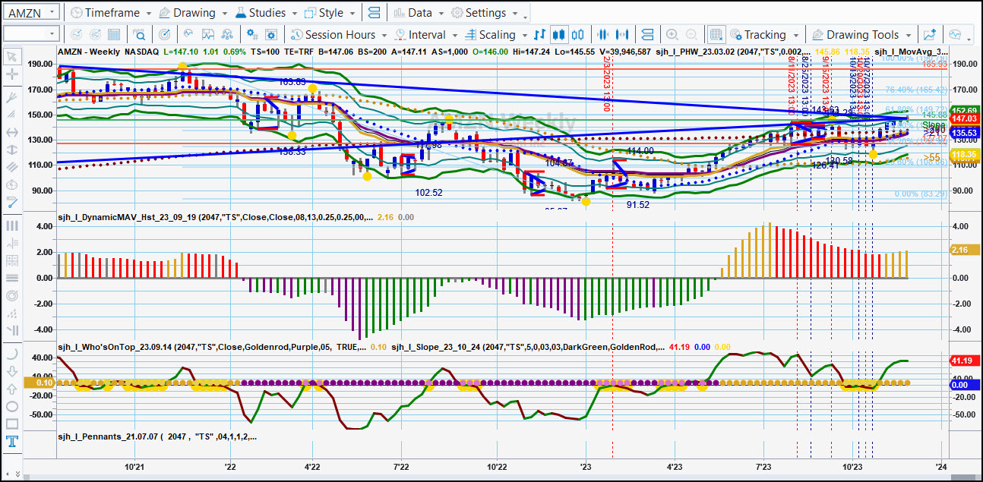Image resolution: width=983 pixels, height=482 pixels.
Task: Open the framed gear settings icon
Action: (x=271, y=34)
